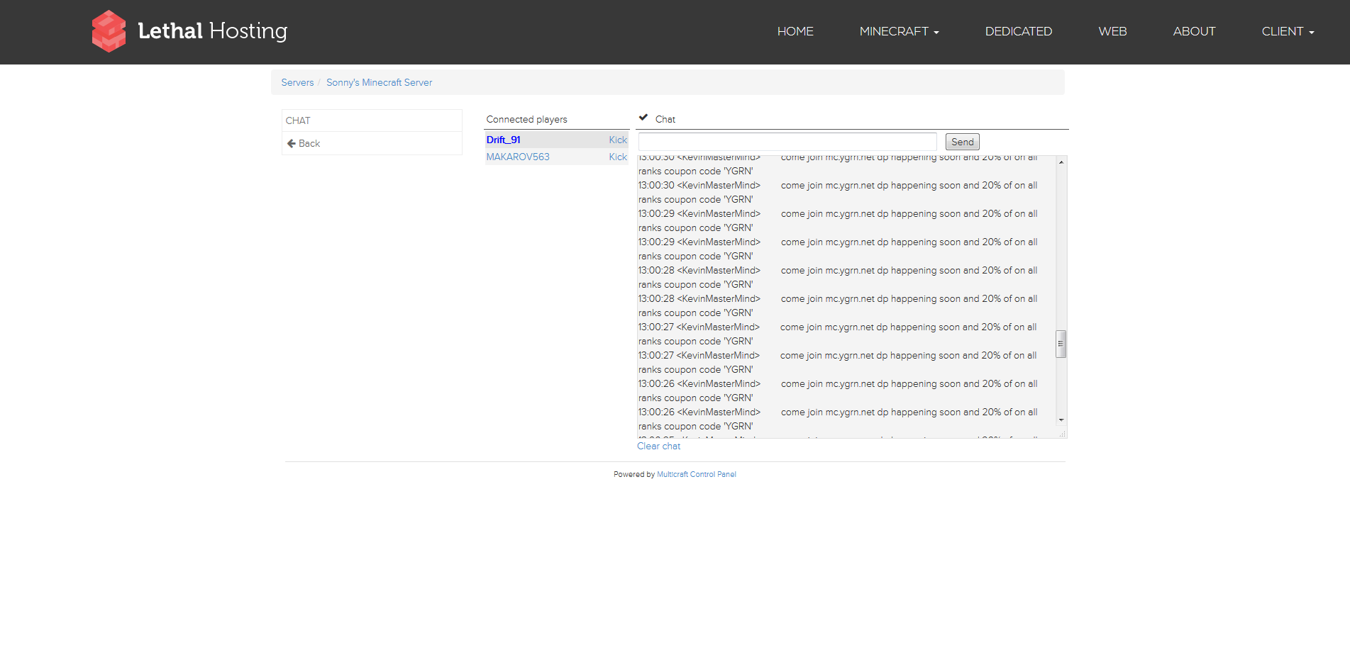Click the Back arrow icon in sidebar
Image resolution: width=1350 pixels, height=652 pixels.
tap(291, 143)
